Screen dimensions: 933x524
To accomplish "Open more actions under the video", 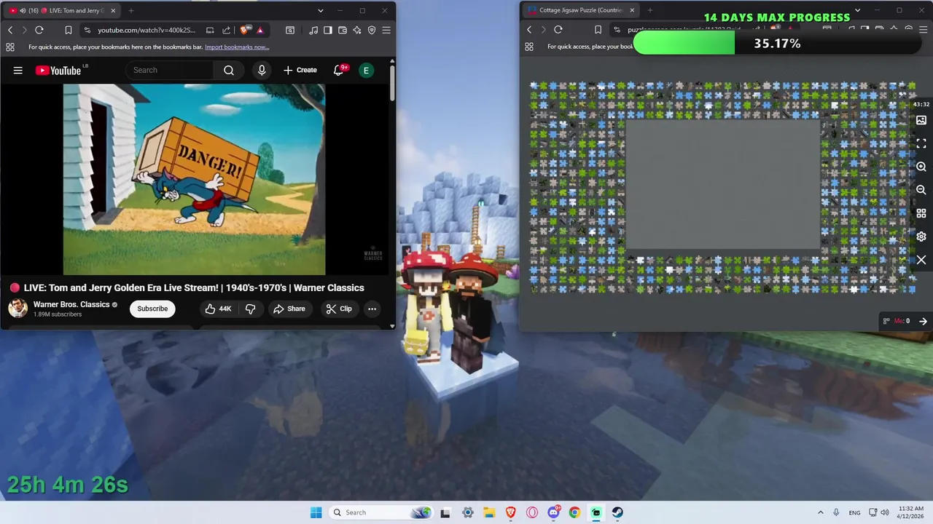I will coord(372,309).
